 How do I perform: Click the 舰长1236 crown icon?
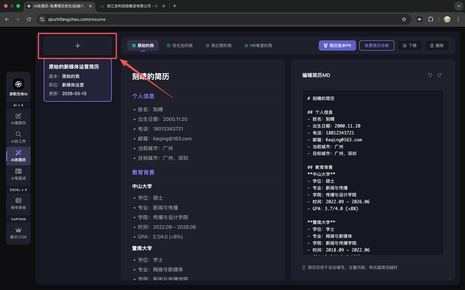(19, 233)
